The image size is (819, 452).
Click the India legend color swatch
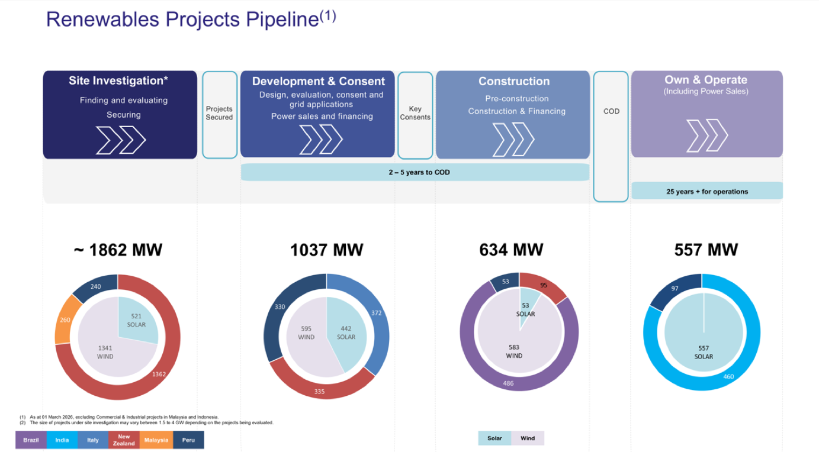click(x=62, y=440)
